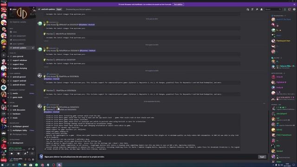Open Windows Start menu
The width and height of the screenshot is (297, 167).
tap(2, 165)
